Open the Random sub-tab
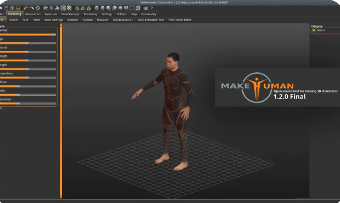This screenshot has width=340, height=203. [x=73, y=20]
